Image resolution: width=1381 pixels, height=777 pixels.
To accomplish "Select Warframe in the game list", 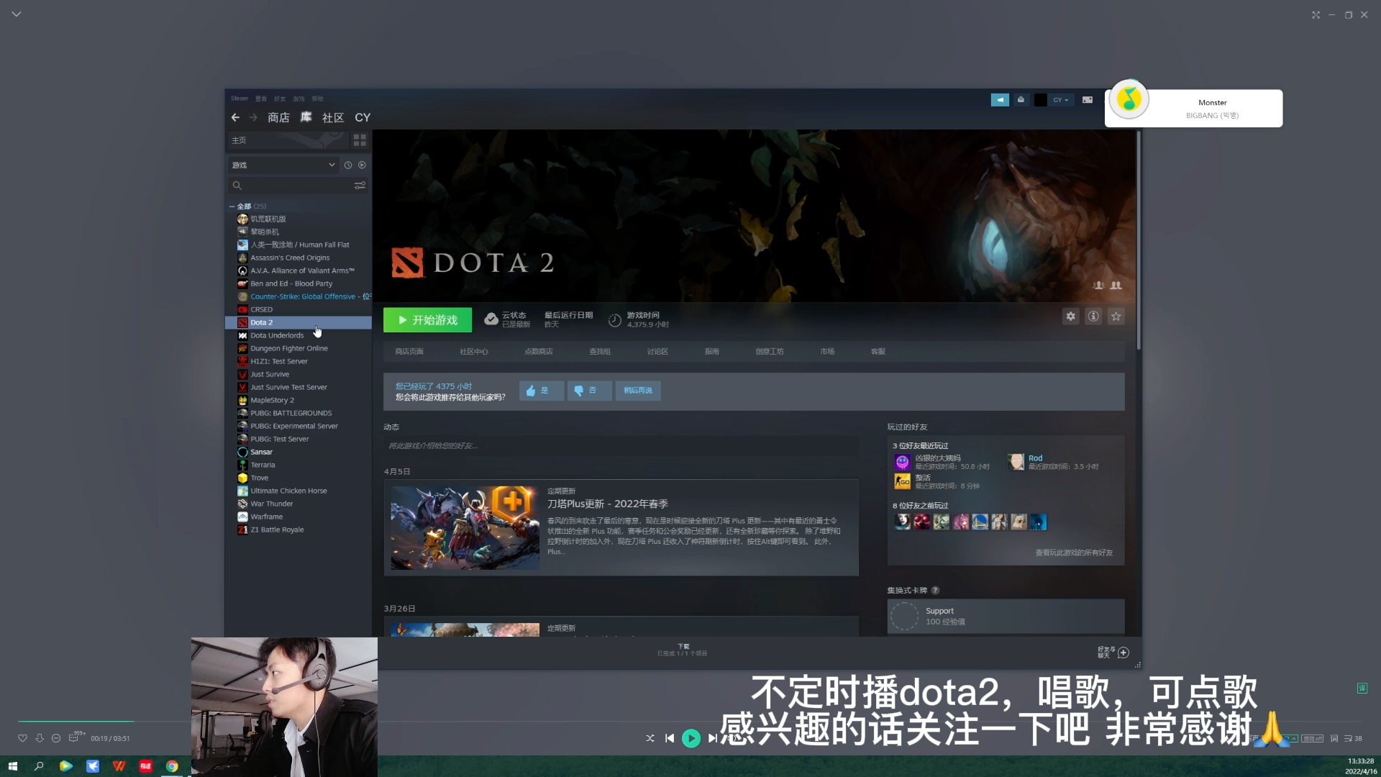I will 266,517.
